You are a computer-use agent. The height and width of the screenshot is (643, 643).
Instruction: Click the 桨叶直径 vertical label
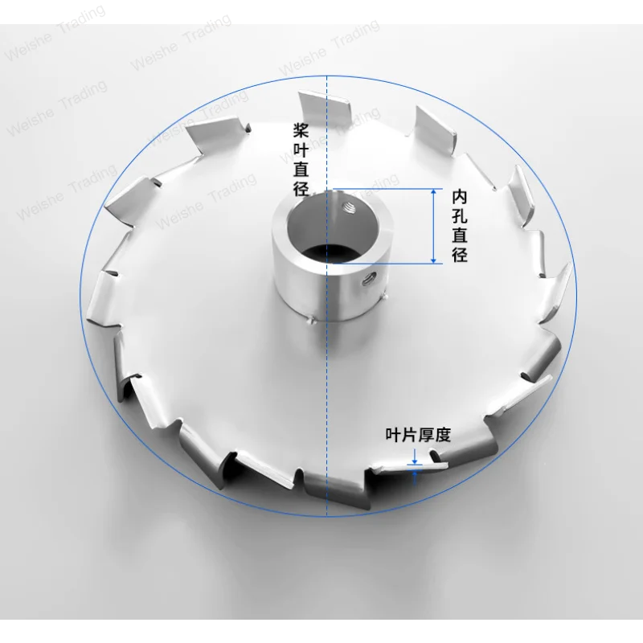[301, 159]
